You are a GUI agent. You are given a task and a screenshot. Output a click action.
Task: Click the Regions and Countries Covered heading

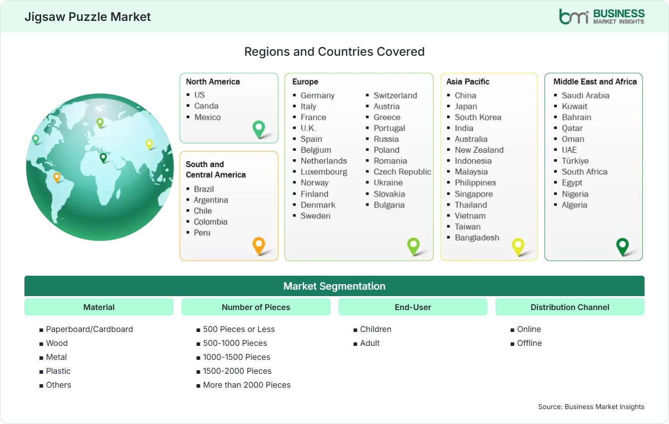pos(334,51)
